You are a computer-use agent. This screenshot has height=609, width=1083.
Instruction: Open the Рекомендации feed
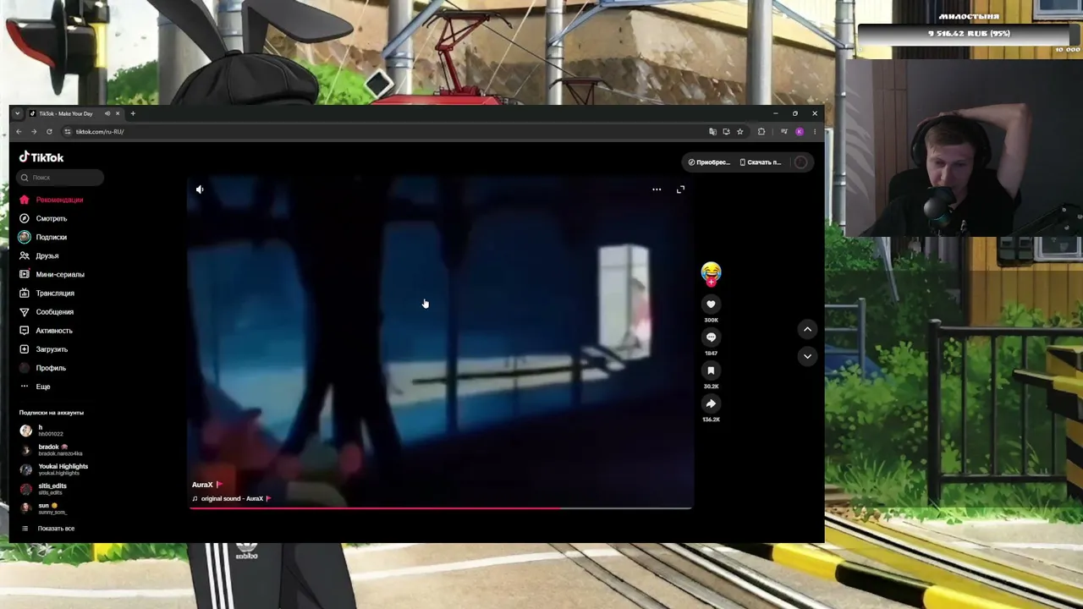coord(52,200)
